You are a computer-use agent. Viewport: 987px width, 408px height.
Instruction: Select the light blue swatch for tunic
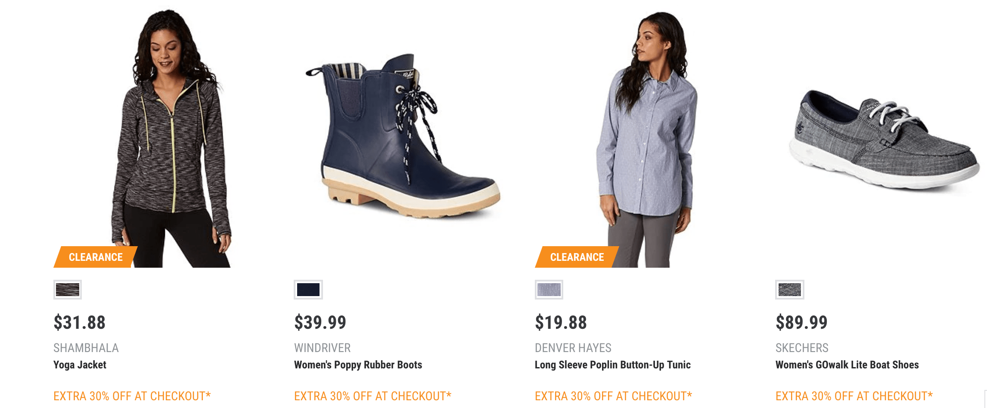(x=549, y=290)
